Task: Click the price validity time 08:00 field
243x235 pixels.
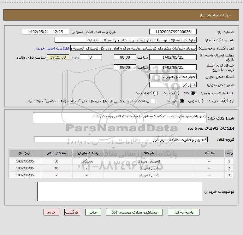Action: 125,67
